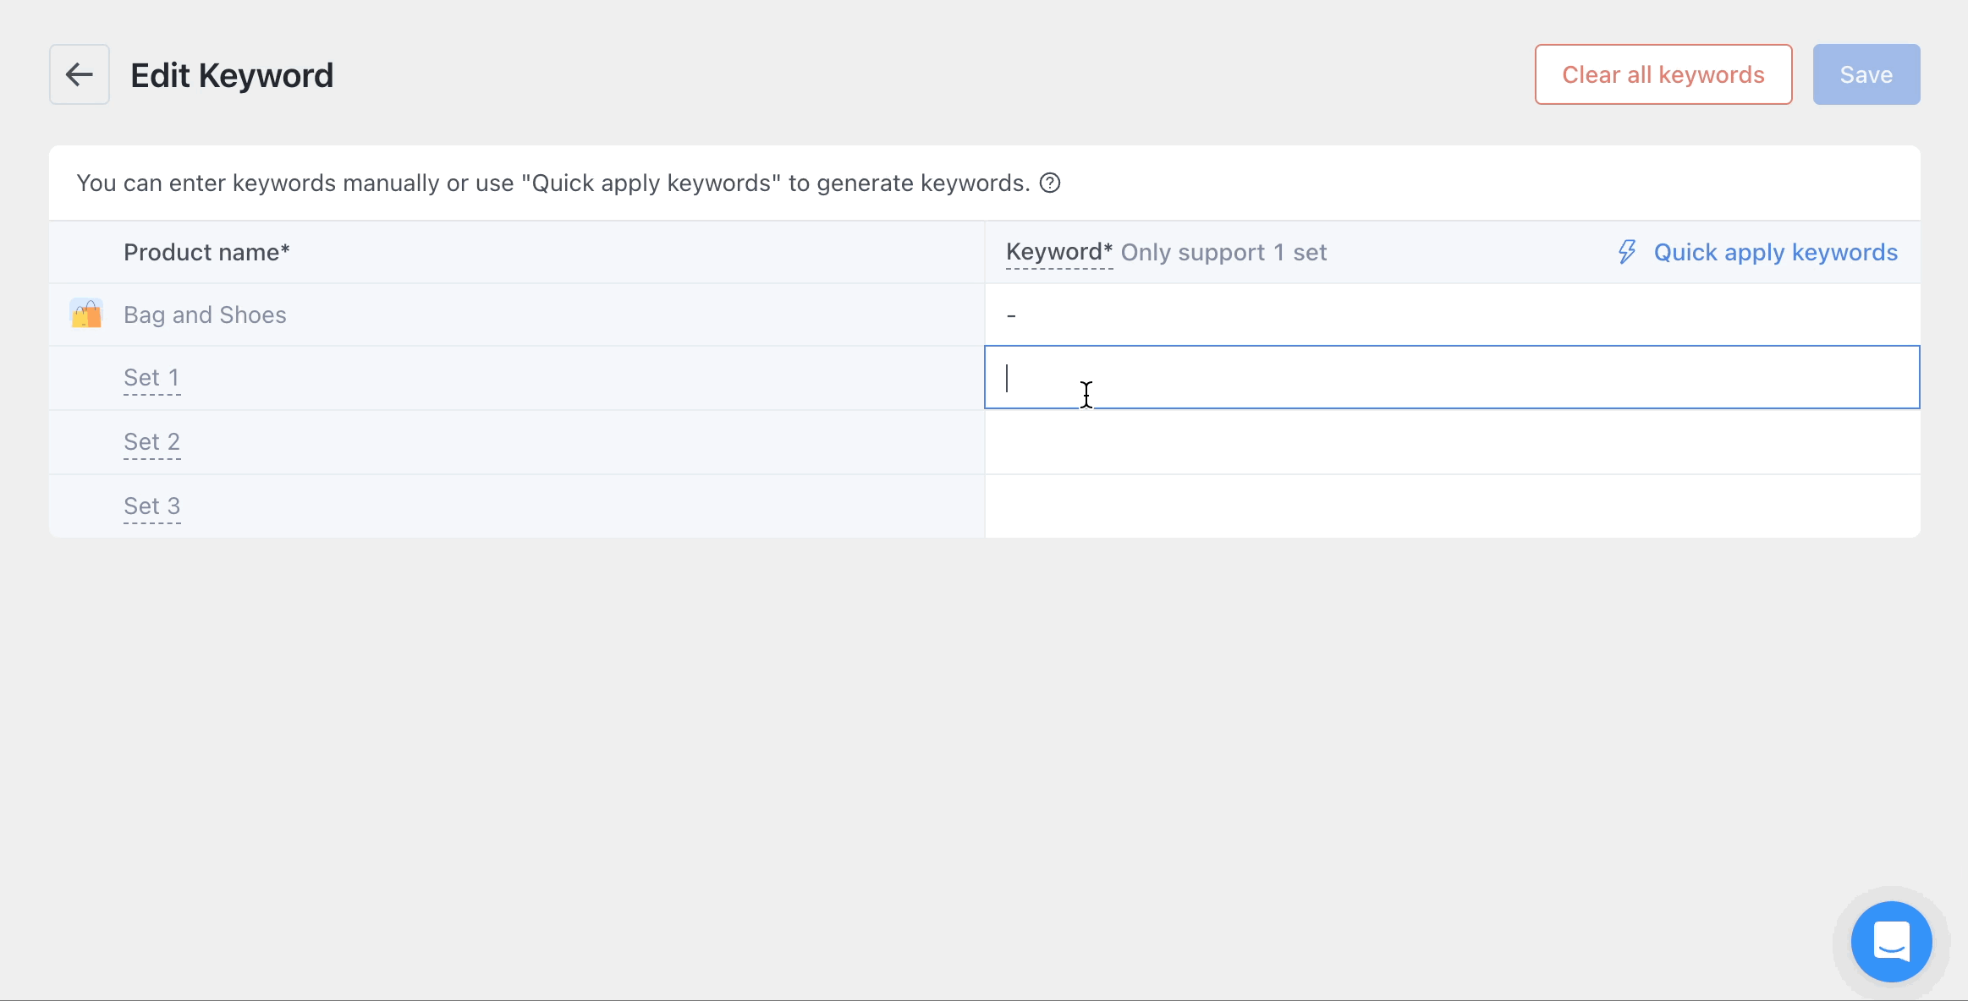Save the keyword changes
The width and height of the screenshot is (1968, 1001).
pos(1866,74)
